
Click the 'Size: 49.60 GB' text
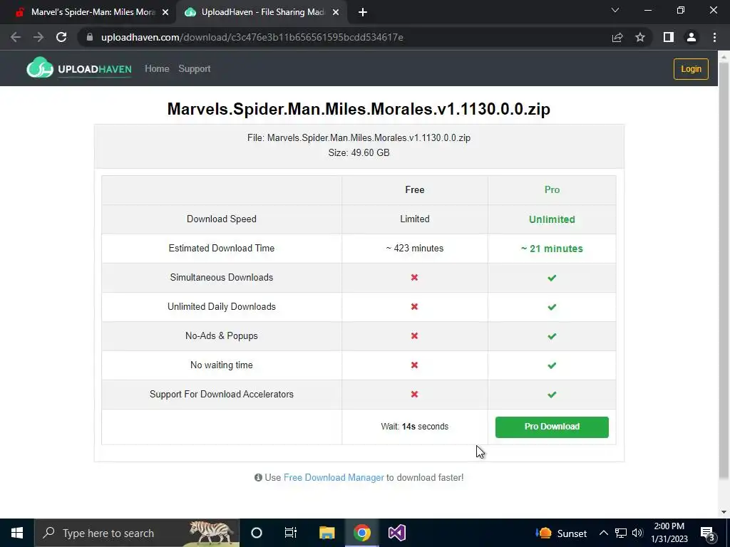pos(359,152)
